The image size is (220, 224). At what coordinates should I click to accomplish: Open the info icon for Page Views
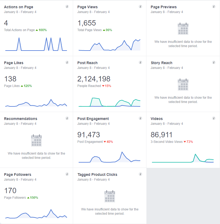(x=140, y=7)
